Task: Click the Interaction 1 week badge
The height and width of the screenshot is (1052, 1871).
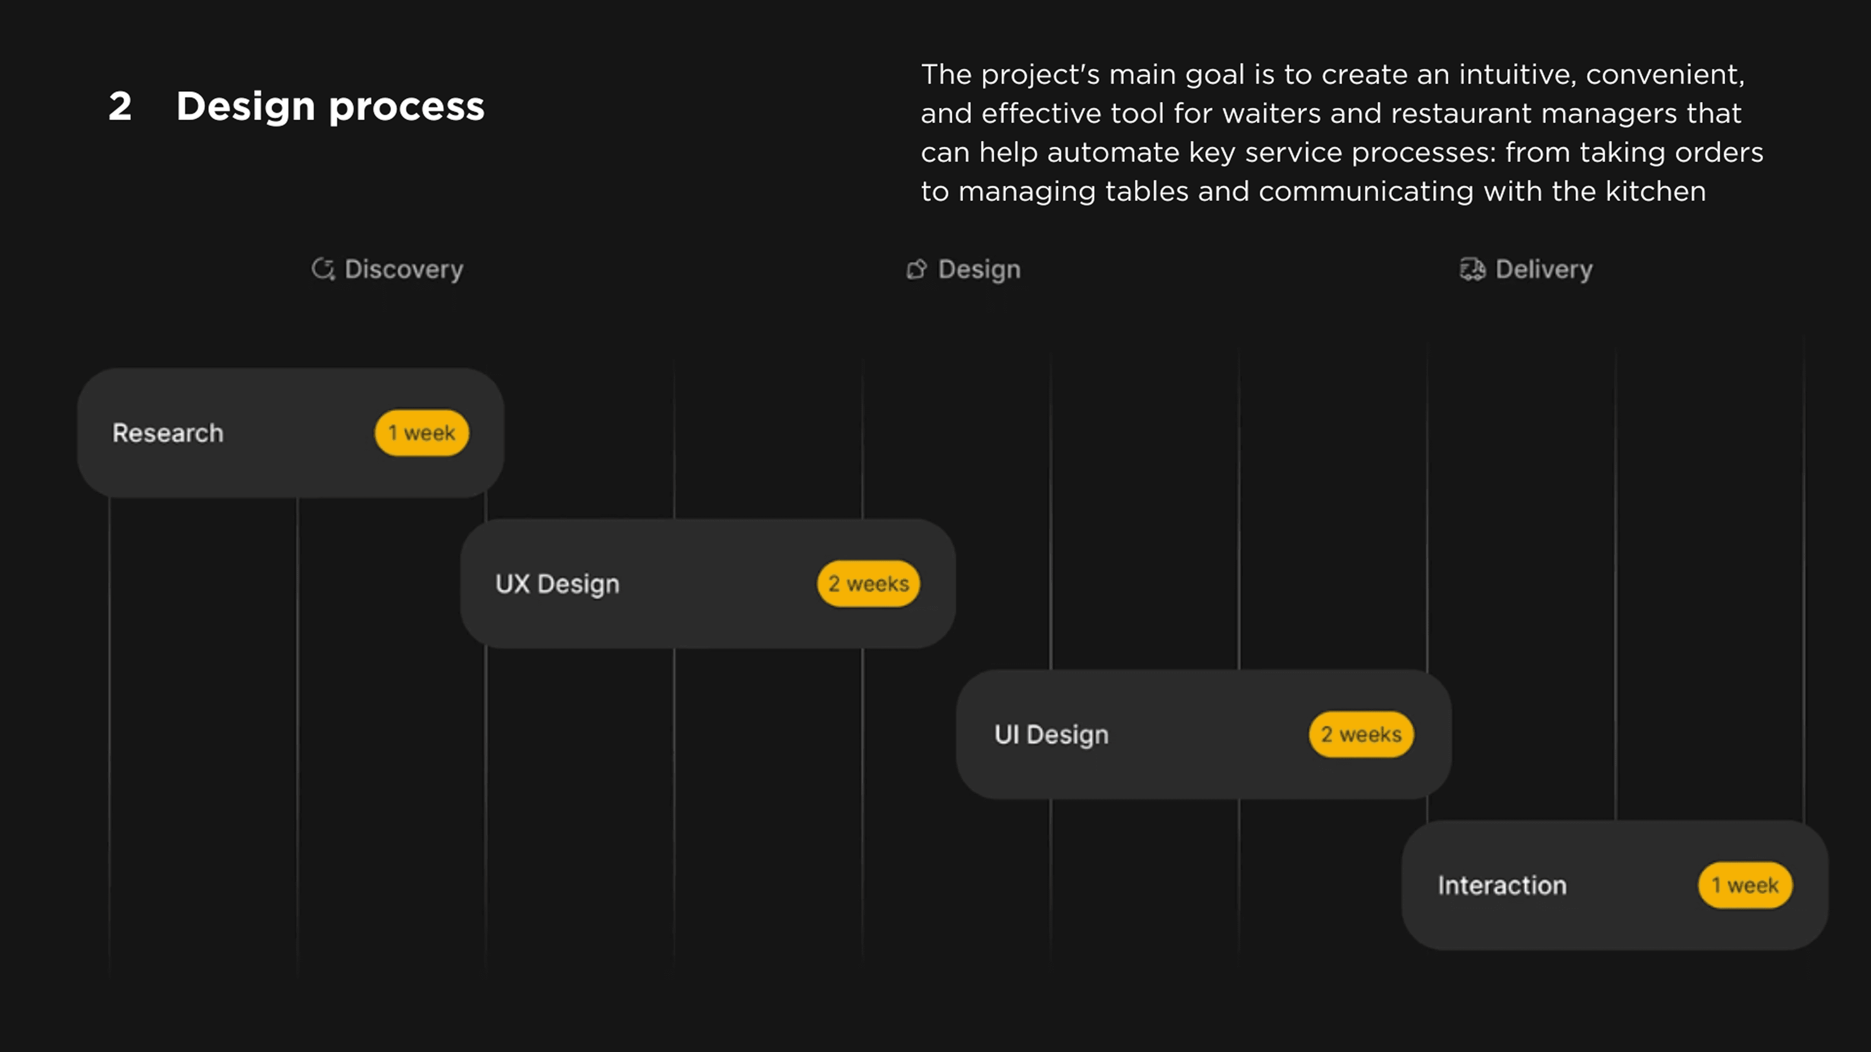Action: pyautogui.click(x=1745, y=885)
